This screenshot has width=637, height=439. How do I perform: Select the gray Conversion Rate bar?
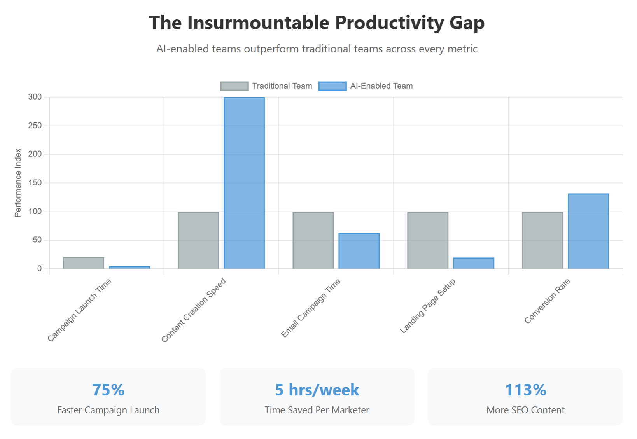click(x=542, y=240)
